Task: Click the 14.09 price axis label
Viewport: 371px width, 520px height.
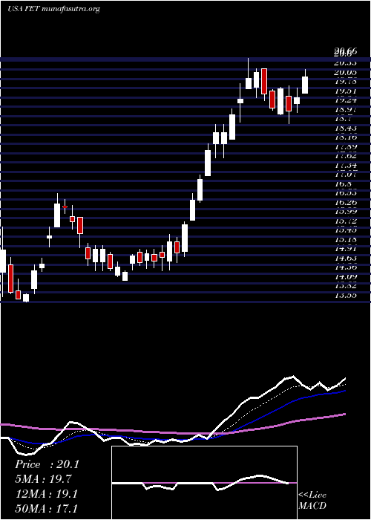Action: tap(346, 276)
